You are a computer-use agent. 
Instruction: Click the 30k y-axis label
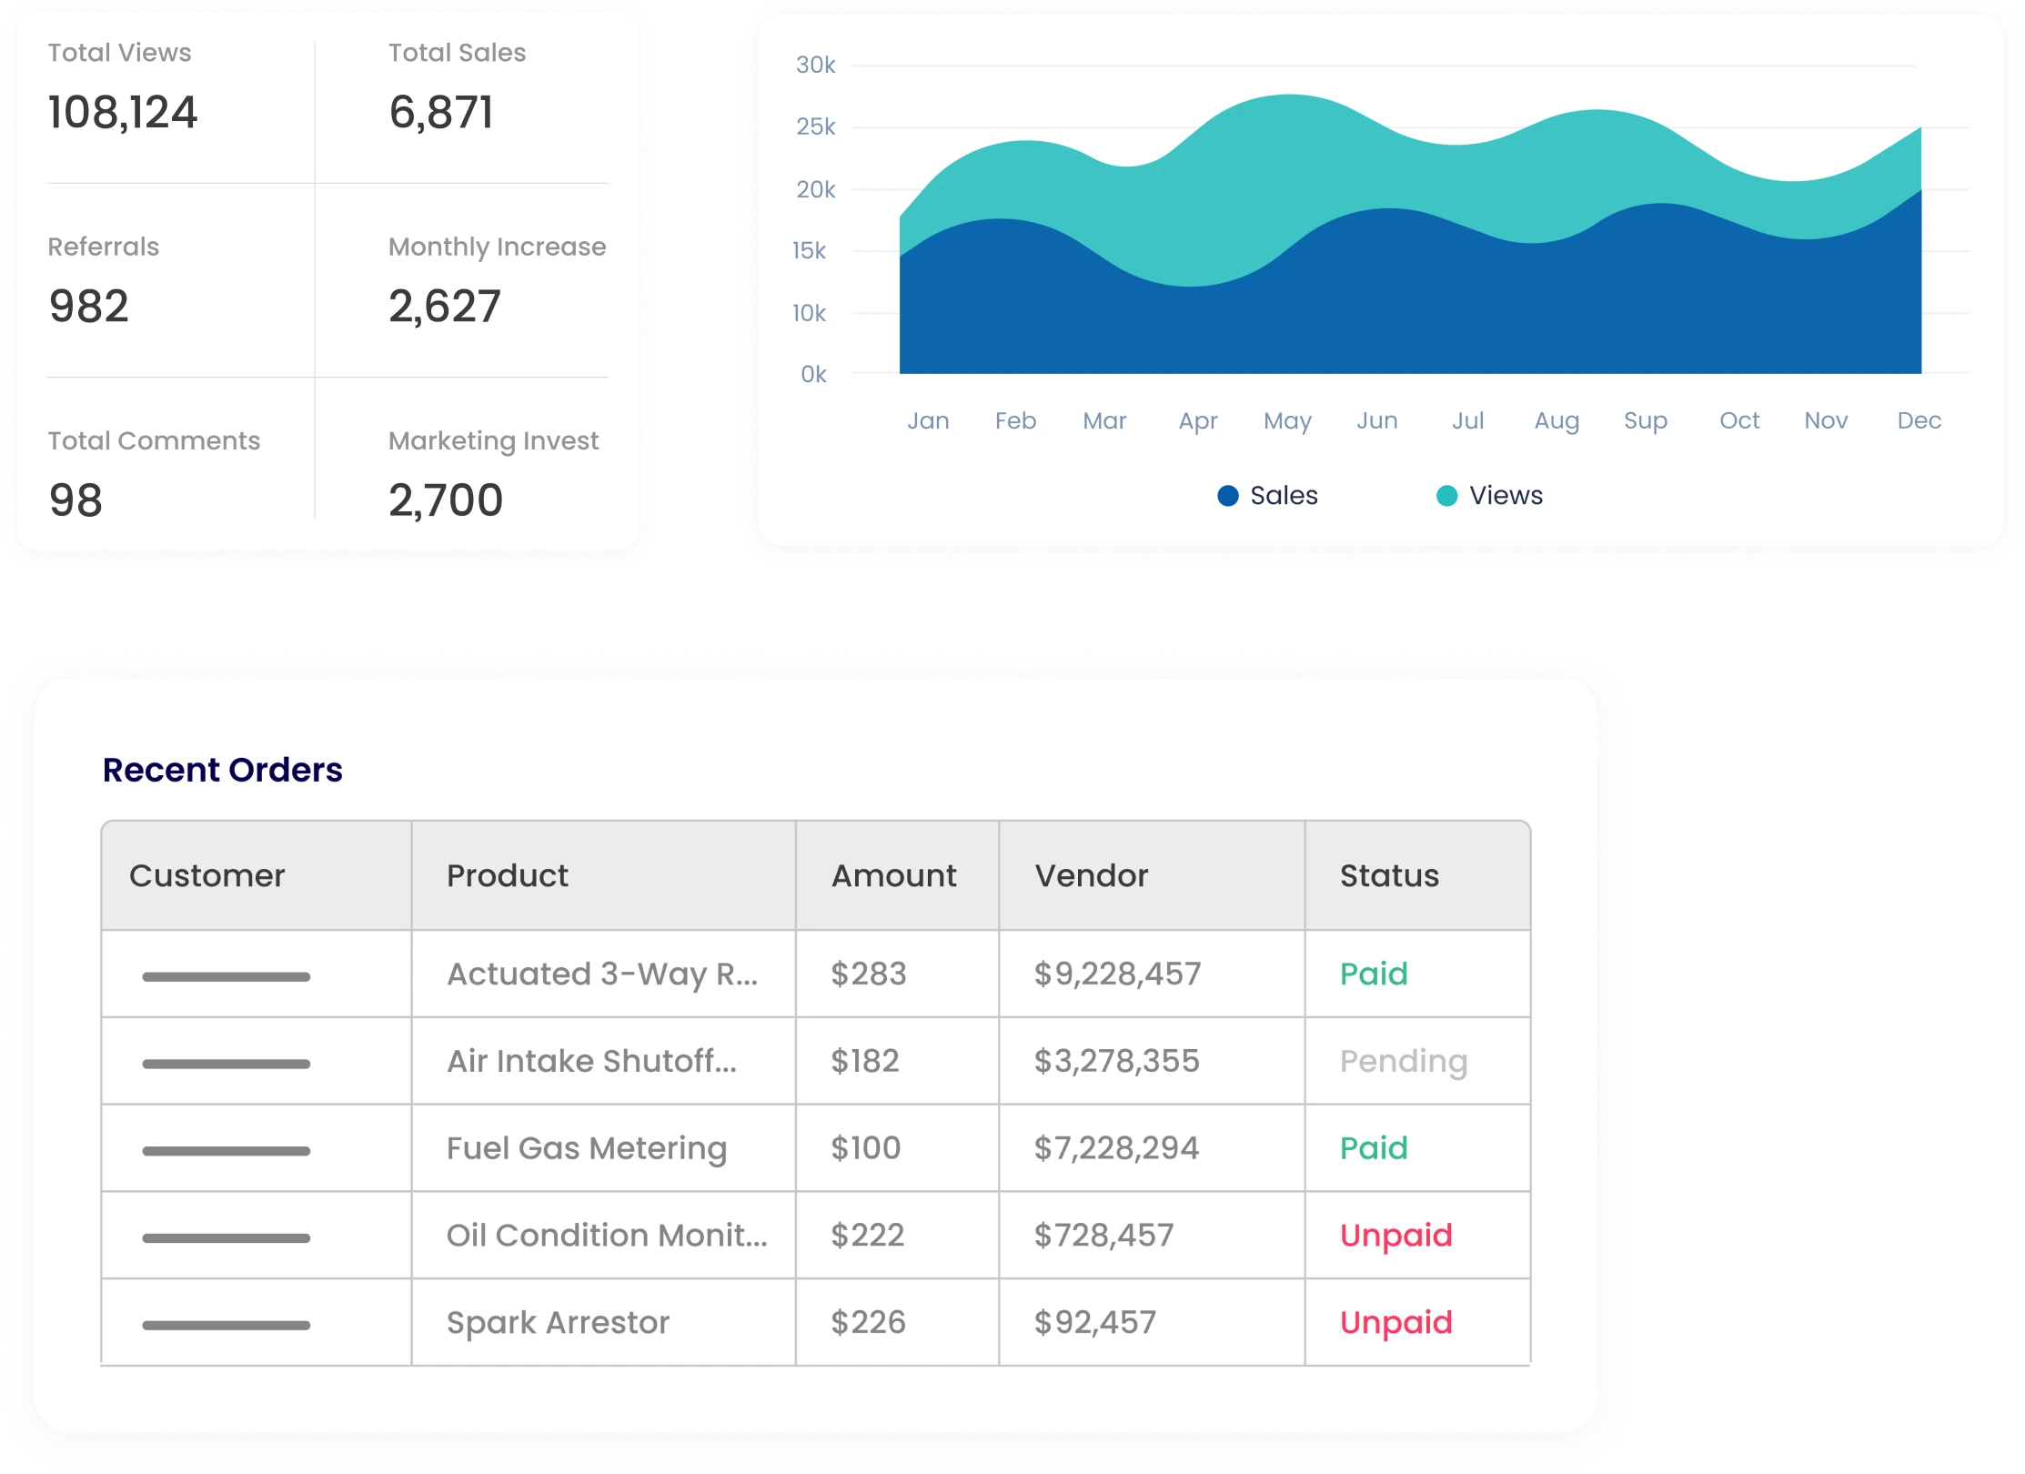815,66
